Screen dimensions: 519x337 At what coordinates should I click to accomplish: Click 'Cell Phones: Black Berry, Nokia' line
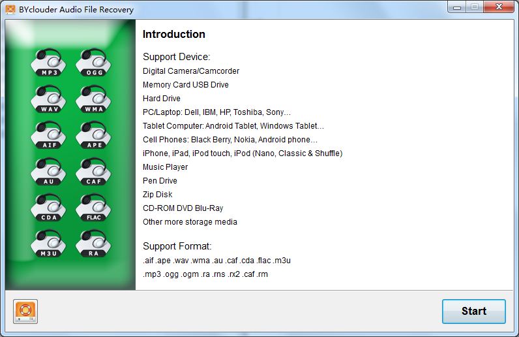(230, 140)
